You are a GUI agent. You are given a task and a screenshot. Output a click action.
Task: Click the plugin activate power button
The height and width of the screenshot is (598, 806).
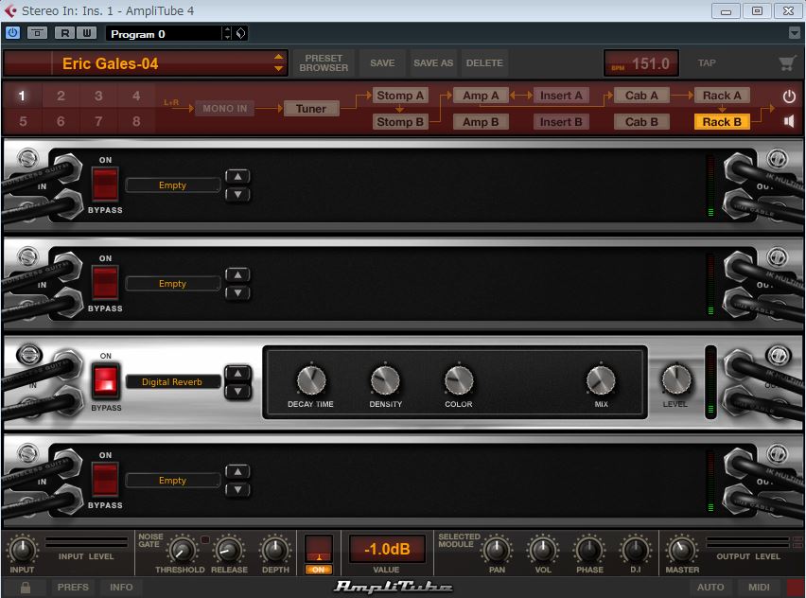pyautogui.click(x=12, y=33)
